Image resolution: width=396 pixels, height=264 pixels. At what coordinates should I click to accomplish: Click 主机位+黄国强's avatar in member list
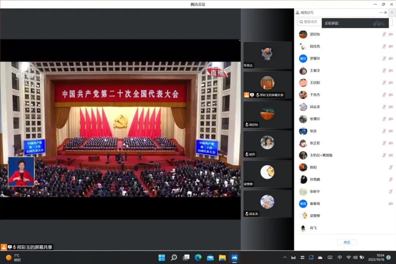point(303,155)
